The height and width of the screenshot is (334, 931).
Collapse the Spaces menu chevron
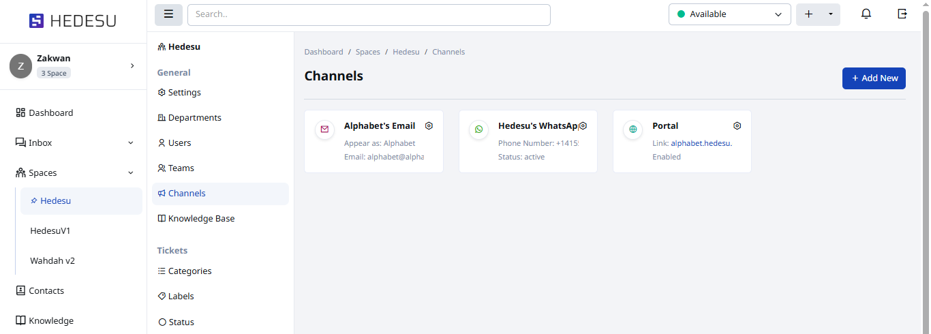point(131,173)
